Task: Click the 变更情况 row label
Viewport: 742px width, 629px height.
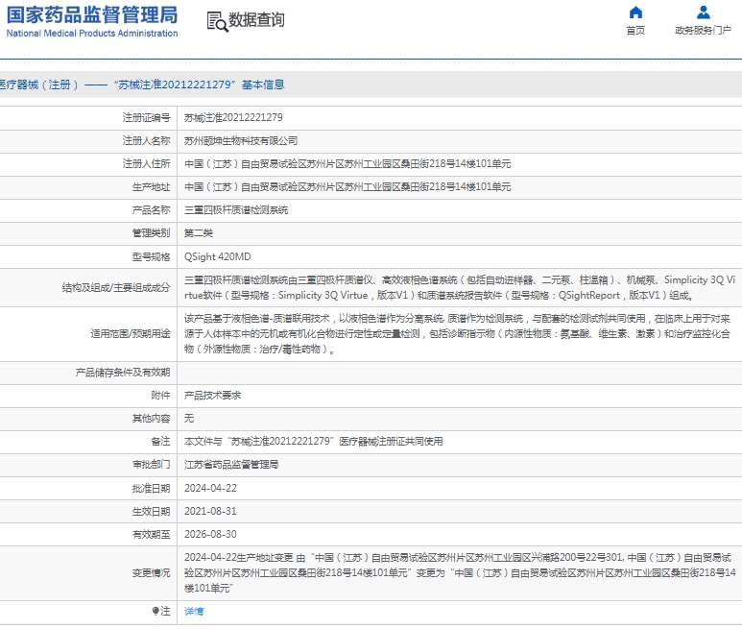Action: 151,572
